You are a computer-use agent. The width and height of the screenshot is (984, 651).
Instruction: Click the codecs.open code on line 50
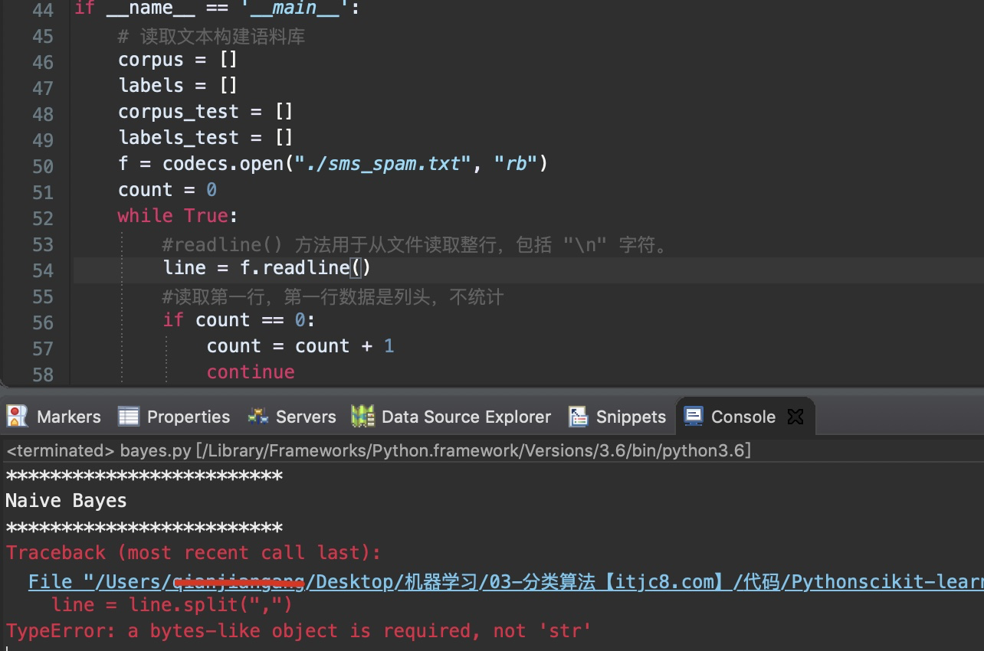(x=333, y=164)
